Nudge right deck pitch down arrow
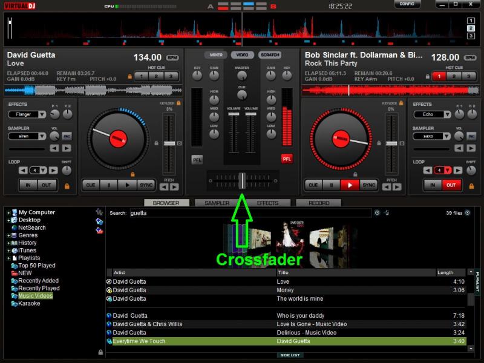The image size is (484, 363). tap(387, 187)
